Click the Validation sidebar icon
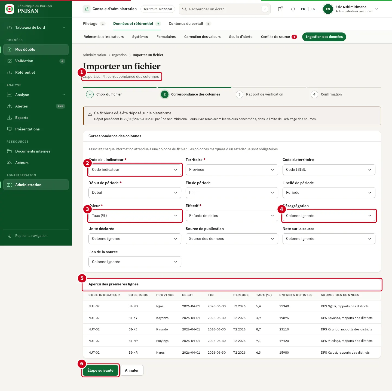392x391 pixels. 10,61
